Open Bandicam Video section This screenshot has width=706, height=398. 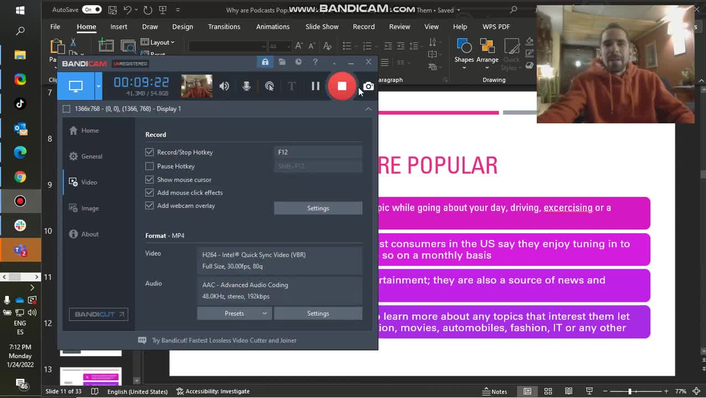(x=83, y=182)
